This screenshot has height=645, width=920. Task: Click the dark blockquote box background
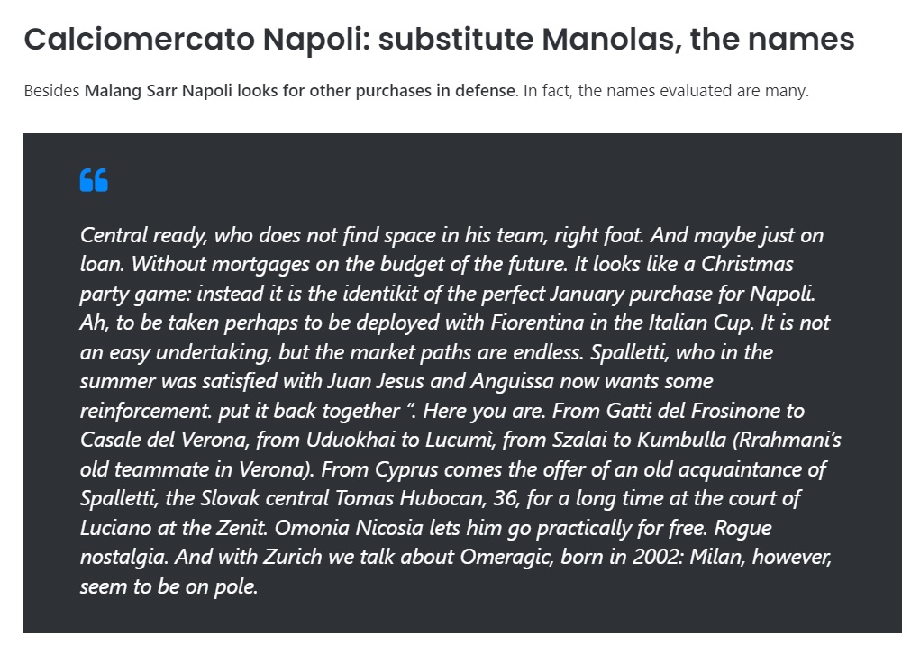click(x=462, y=383)
